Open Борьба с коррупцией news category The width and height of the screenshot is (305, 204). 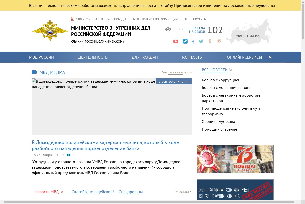point(221,80)
